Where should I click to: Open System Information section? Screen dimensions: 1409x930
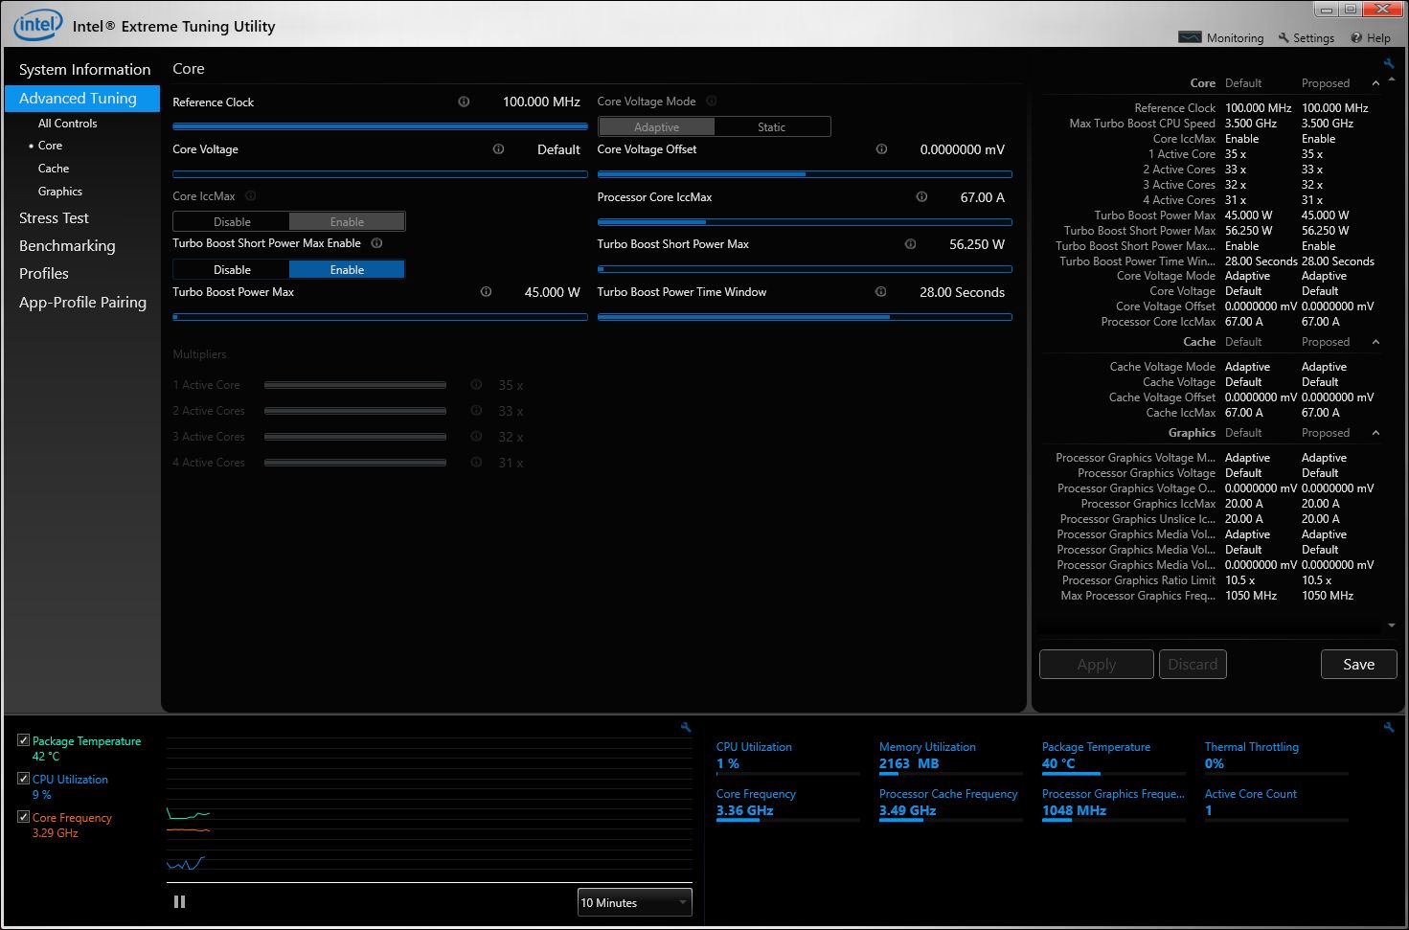pyautogui.click(x=84, y=70)
